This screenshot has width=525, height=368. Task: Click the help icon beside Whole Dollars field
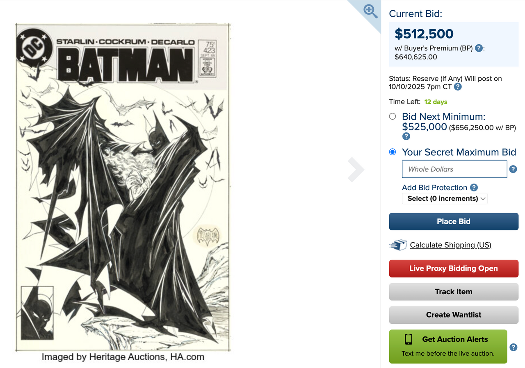click(x=513, y=169)
